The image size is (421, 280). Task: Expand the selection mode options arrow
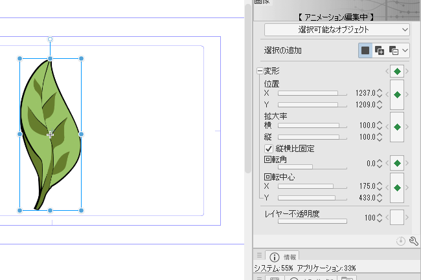(405, 50)
